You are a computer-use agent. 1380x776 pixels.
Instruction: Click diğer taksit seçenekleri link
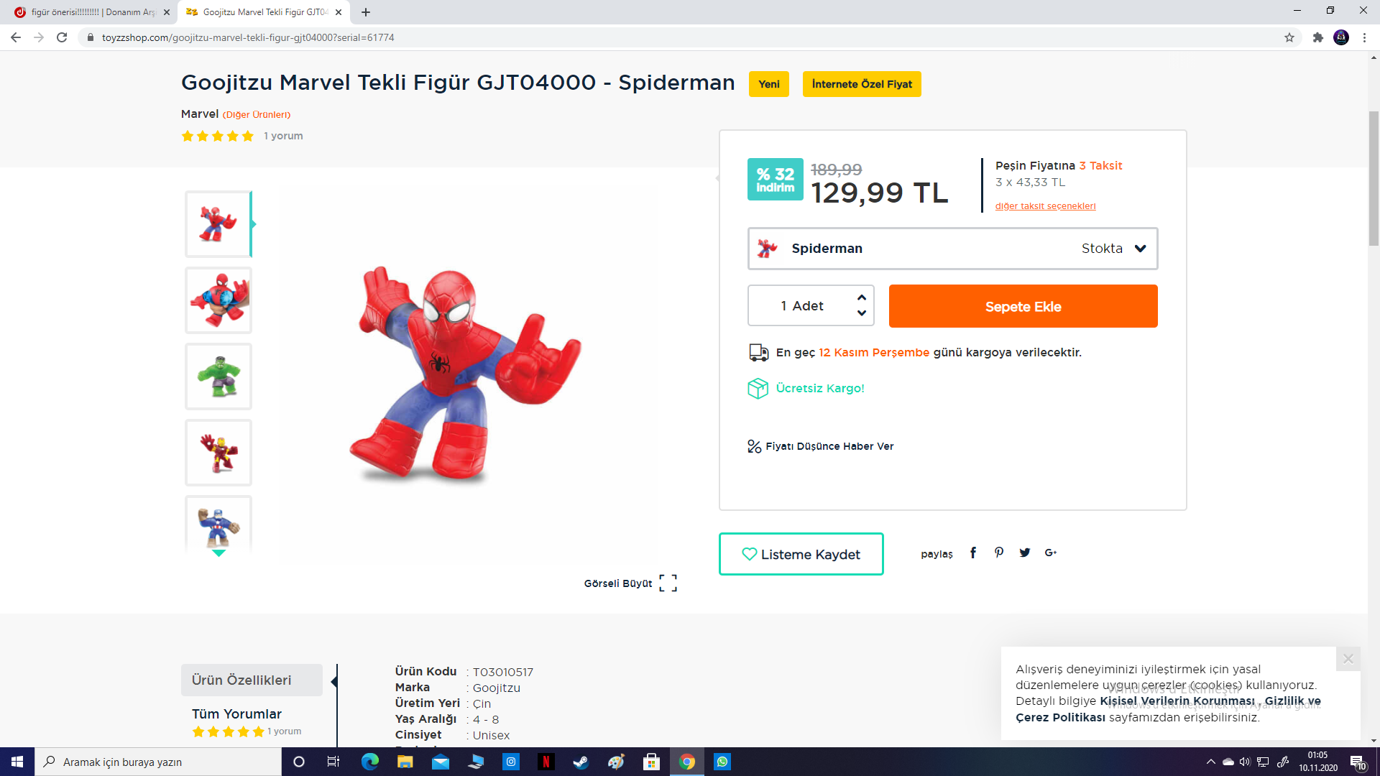tap(1045, 206)
